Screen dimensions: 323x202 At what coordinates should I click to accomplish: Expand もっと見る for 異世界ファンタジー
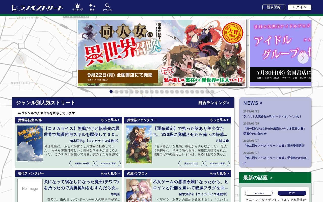pyautogui.click(x=219, y=120)
